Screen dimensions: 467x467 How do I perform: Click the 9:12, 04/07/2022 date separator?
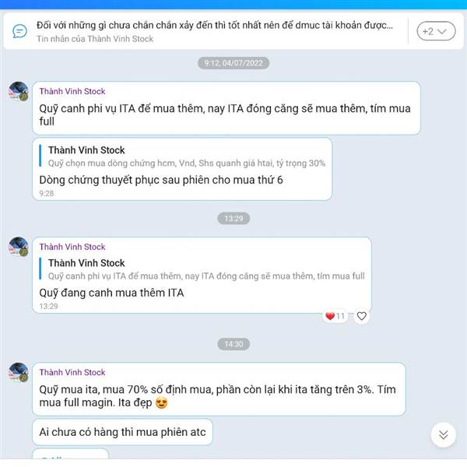click(233, 63)
